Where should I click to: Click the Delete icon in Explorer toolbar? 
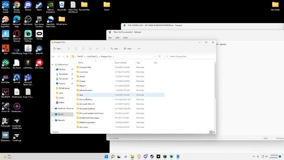105,48
